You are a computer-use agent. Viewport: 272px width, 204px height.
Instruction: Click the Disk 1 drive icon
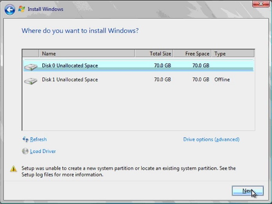point(31,81)
